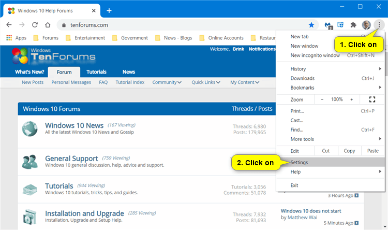Open the Tutorial Index link

point(130,82)
